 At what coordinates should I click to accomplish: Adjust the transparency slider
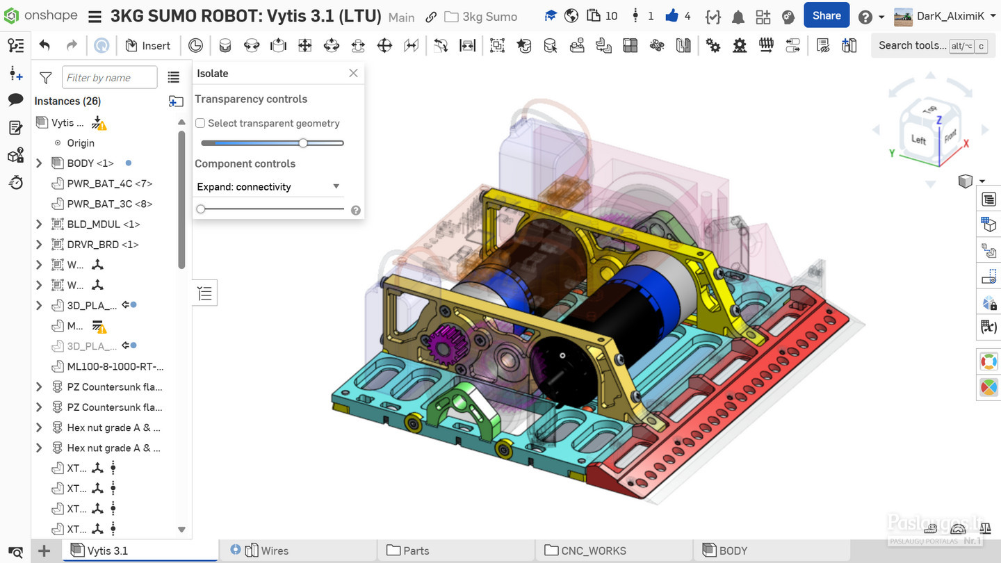(303, 143)
